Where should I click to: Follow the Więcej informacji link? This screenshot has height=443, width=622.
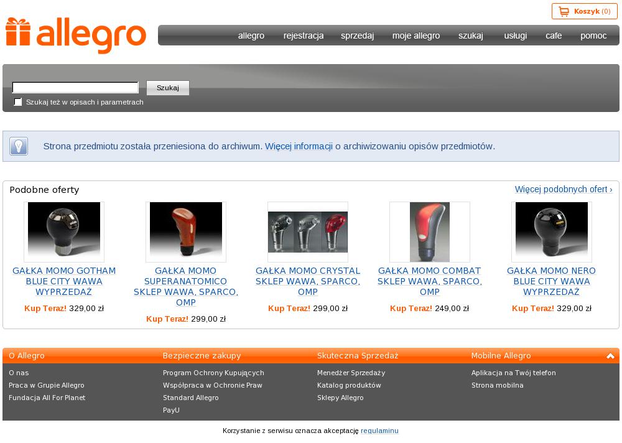pyautogui.click(x=299, y=146)
